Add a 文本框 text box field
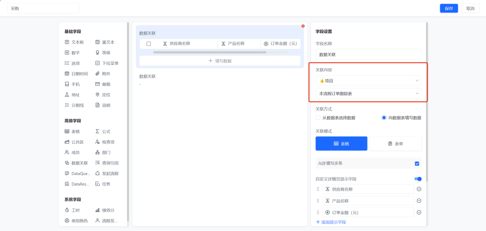The image size is (486, 231). click(x=74, y=42)
